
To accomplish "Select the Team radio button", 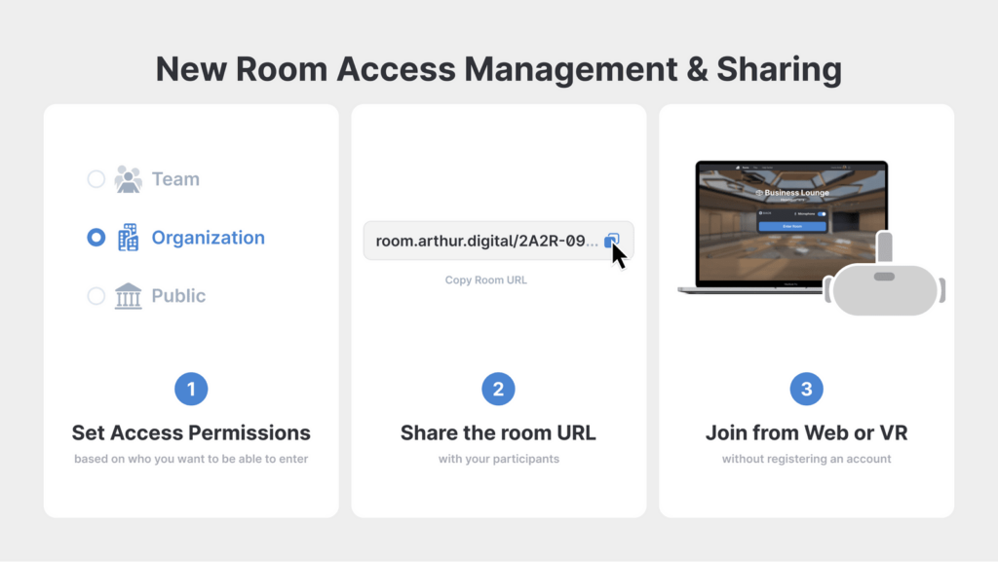I will (96, 179).
